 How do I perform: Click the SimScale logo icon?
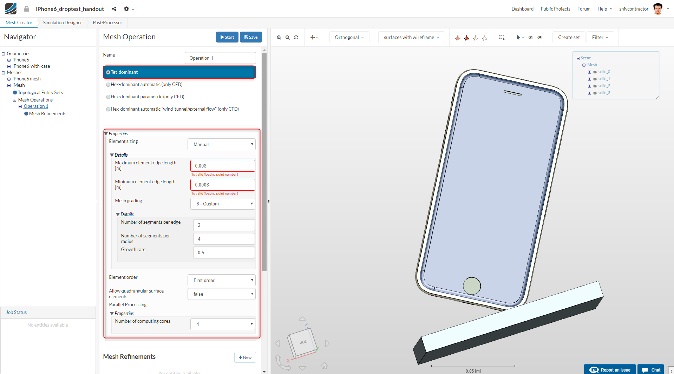tap(11, 9)
